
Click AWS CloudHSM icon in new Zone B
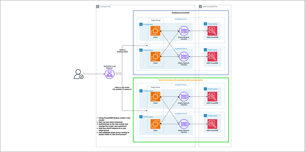tap(212, 124)
